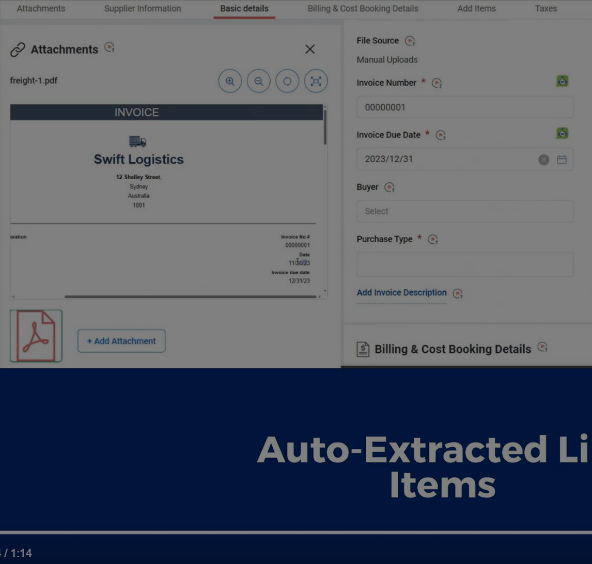The height and width of the screenshot is (564, 592).
Task: Open the Purchase Type dropdown
Action: [464, 264]
